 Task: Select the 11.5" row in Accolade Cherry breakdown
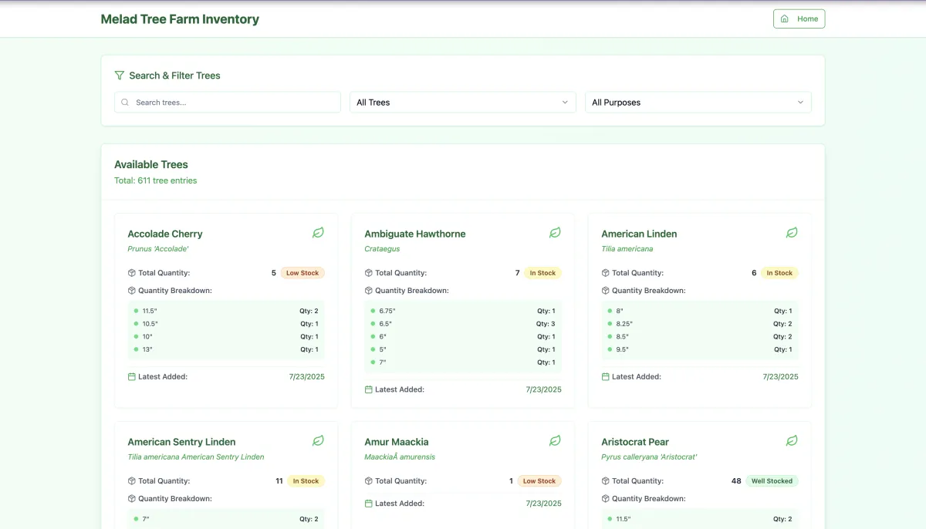(x=226, y=311)
